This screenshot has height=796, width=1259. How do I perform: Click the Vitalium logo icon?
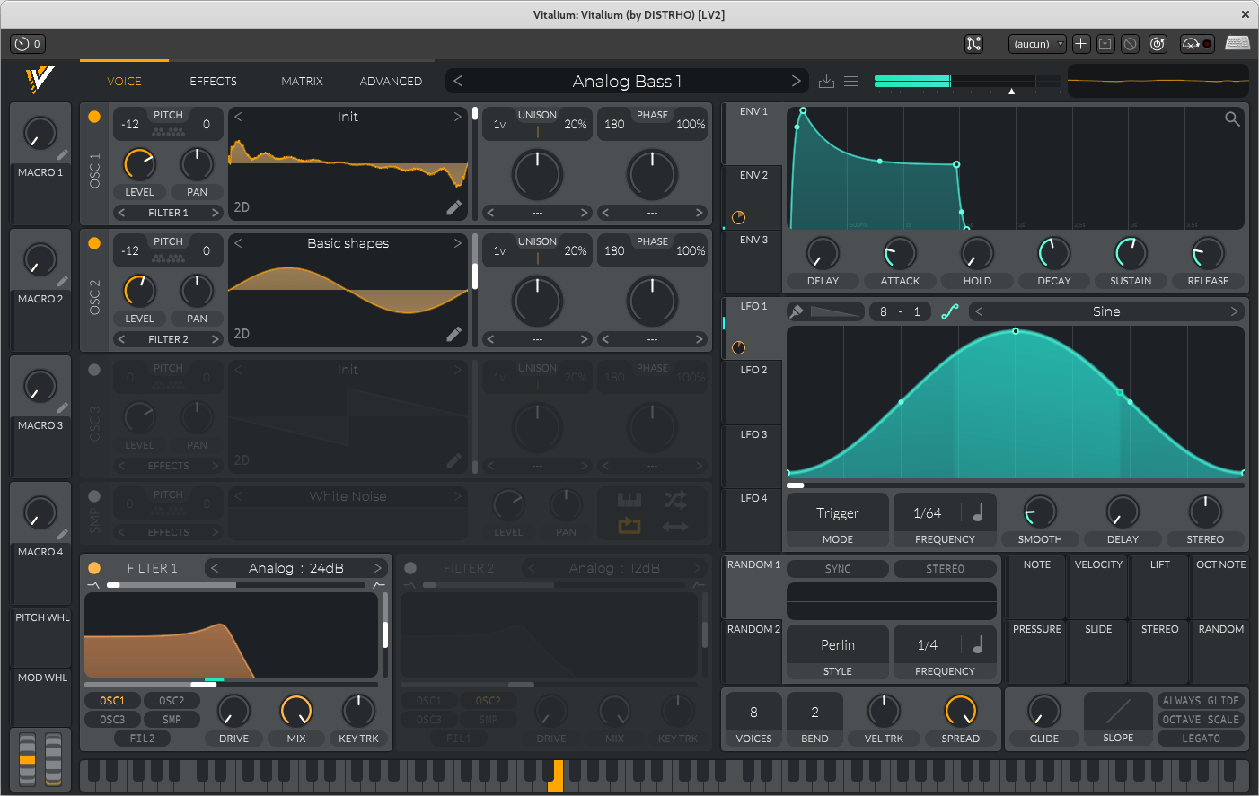pos(40,80)
